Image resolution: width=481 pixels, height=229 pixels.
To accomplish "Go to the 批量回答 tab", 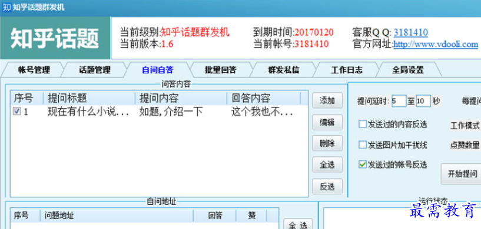I will [x=221, y=70].
